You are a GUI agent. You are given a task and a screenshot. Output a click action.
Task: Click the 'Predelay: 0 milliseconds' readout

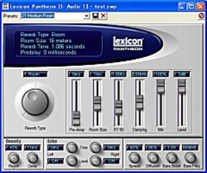(x=48, y=52)
